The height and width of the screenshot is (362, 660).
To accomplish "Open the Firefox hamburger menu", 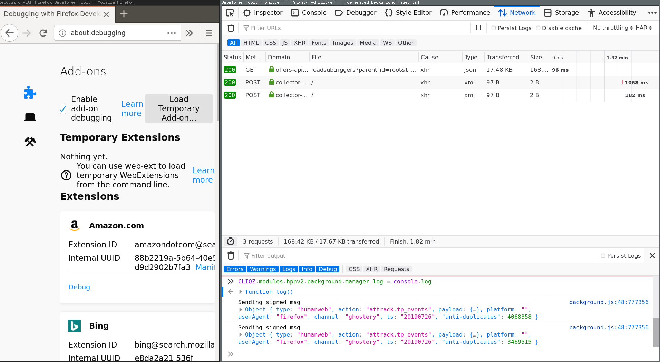I will pos(209,33).
